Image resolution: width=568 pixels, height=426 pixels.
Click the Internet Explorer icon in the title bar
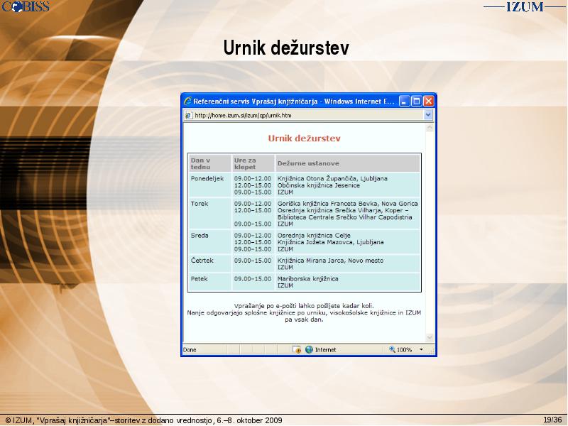click(187, 101)
